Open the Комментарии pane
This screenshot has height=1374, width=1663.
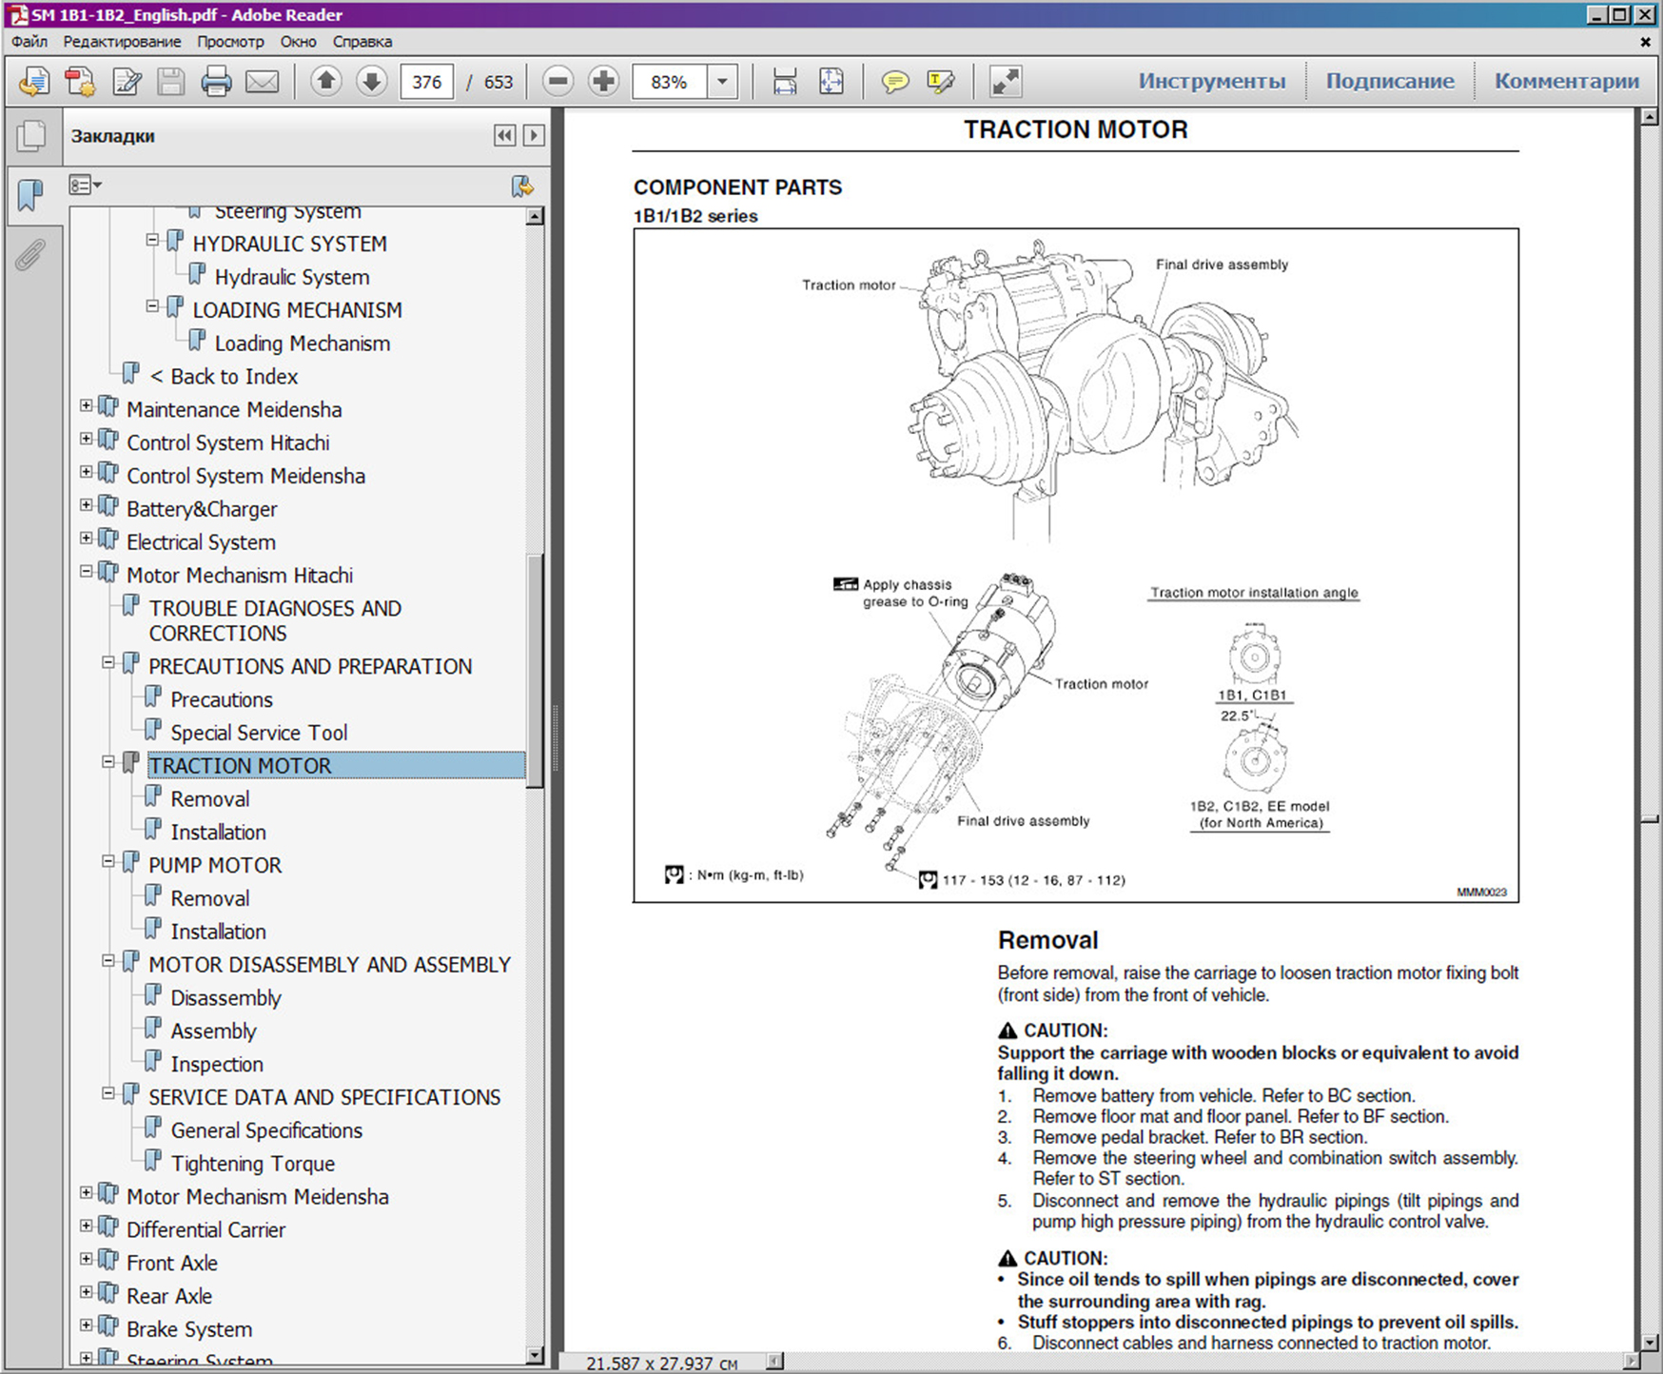(1566, 82)
